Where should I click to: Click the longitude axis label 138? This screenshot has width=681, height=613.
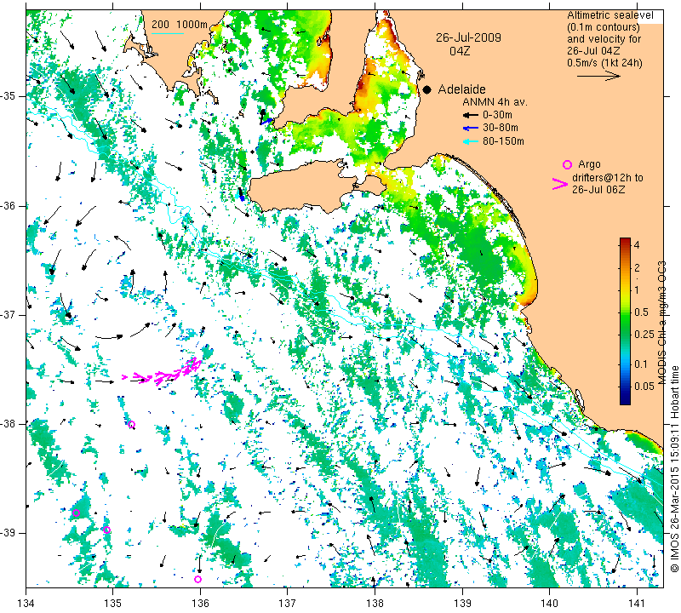point(375,603)
